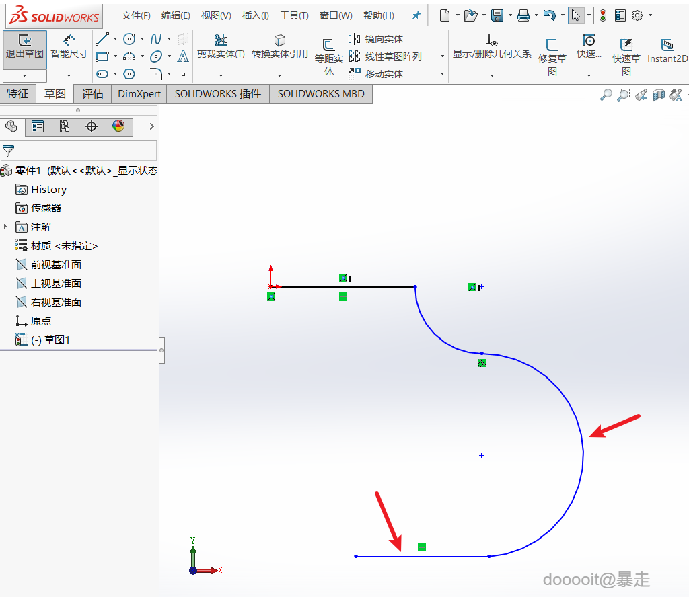Switch to the 特征 features tab

pos(17,93)
